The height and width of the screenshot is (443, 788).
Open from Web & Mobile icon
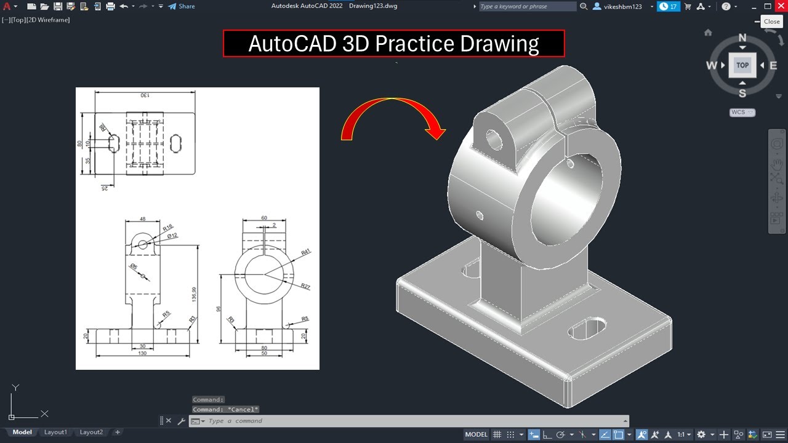(x=84, y=6)
